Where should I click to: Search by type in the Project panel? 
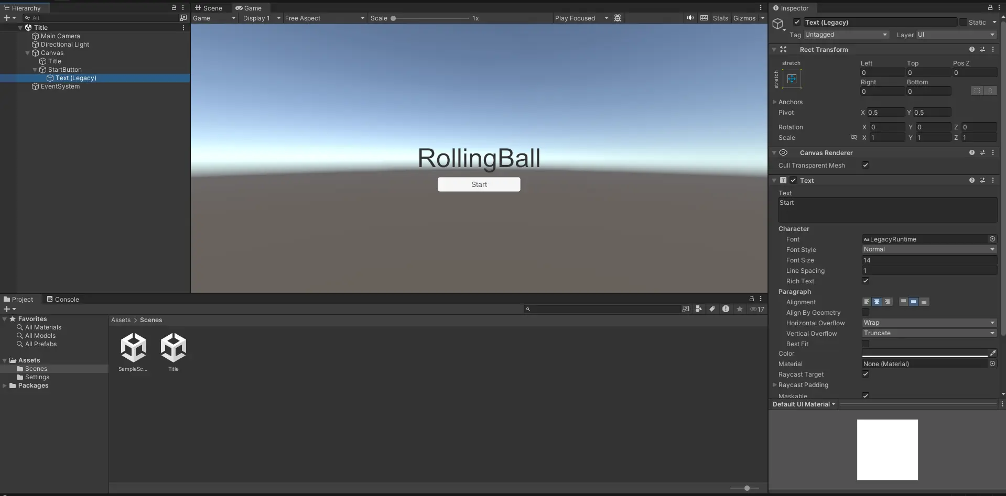pos(699,309)
